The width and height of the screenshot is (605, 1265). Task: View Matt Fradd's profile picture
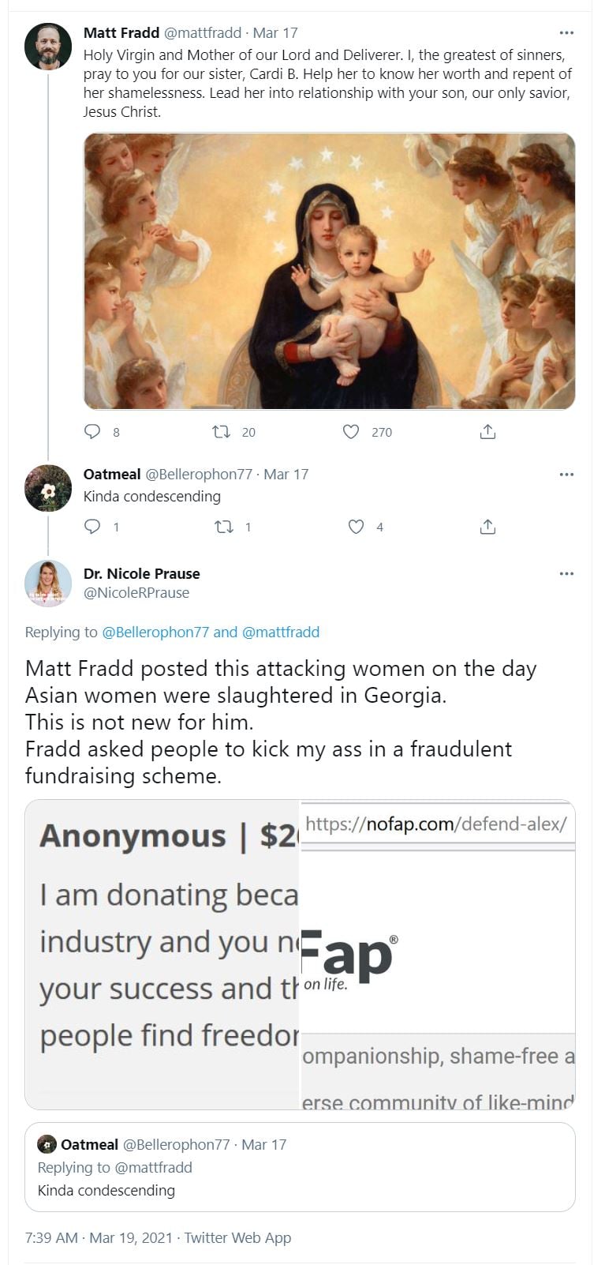point(48,47)
